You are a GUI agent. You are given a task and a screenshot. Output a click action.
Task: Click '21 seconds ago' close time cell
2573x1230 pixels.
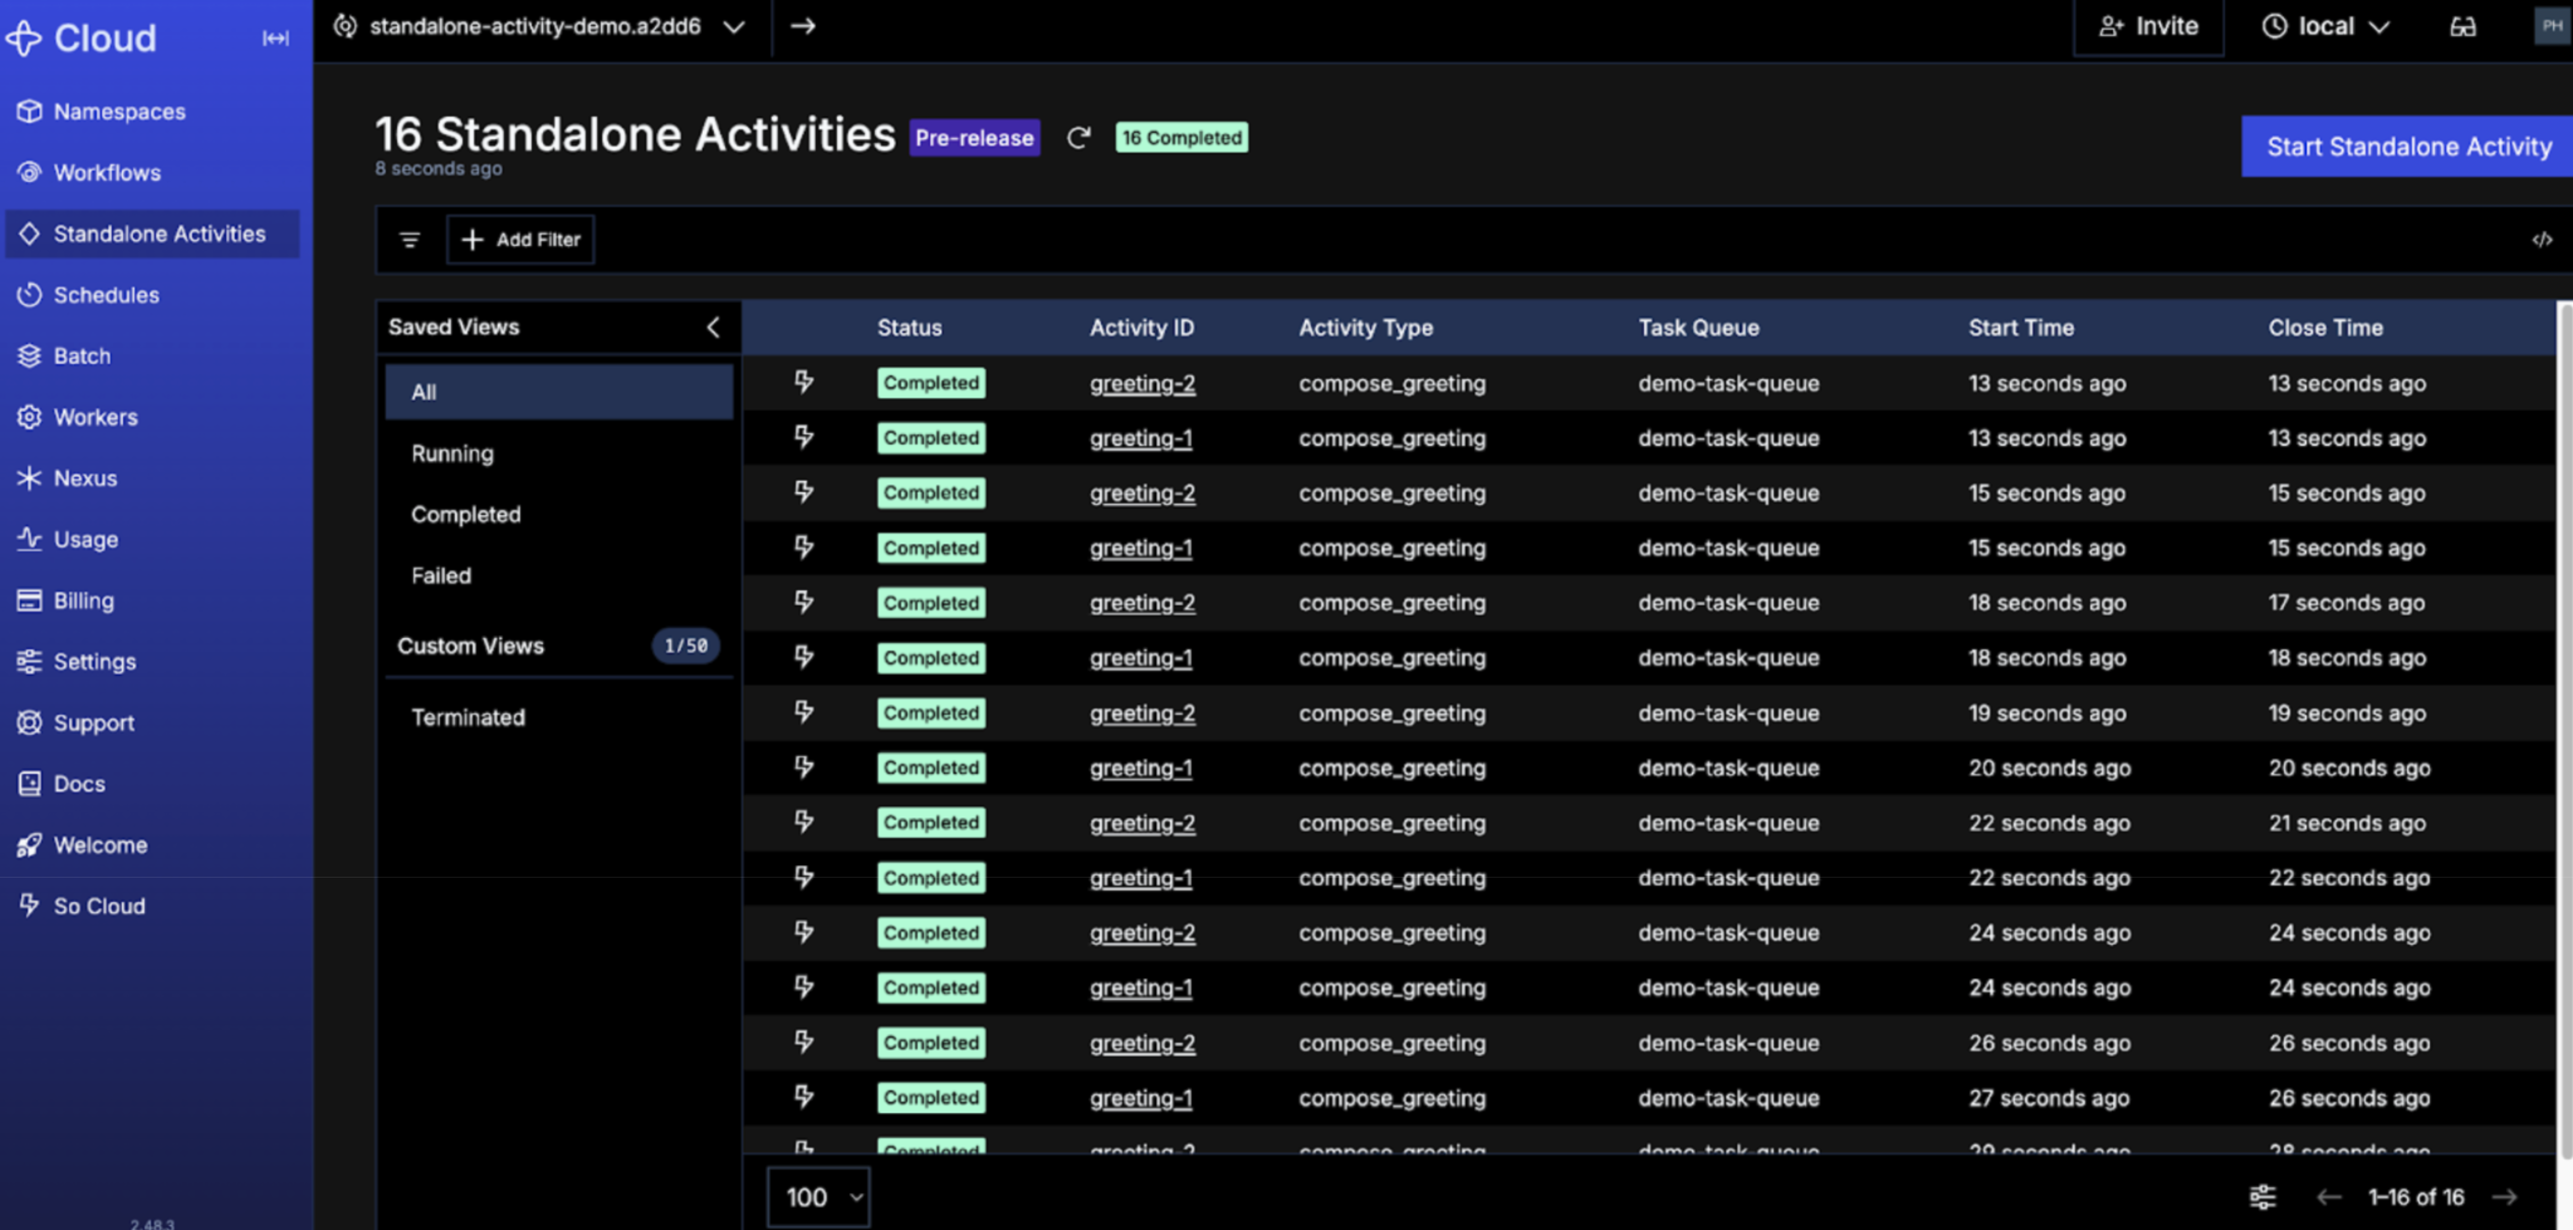coord(2346,823)
